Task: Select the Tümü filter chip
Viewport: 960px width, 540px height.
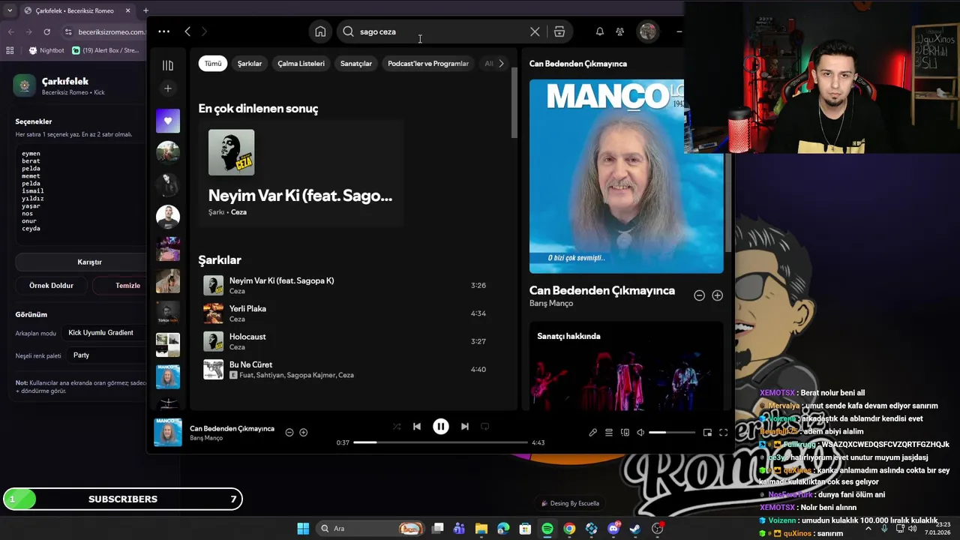Action: [213, 64]
